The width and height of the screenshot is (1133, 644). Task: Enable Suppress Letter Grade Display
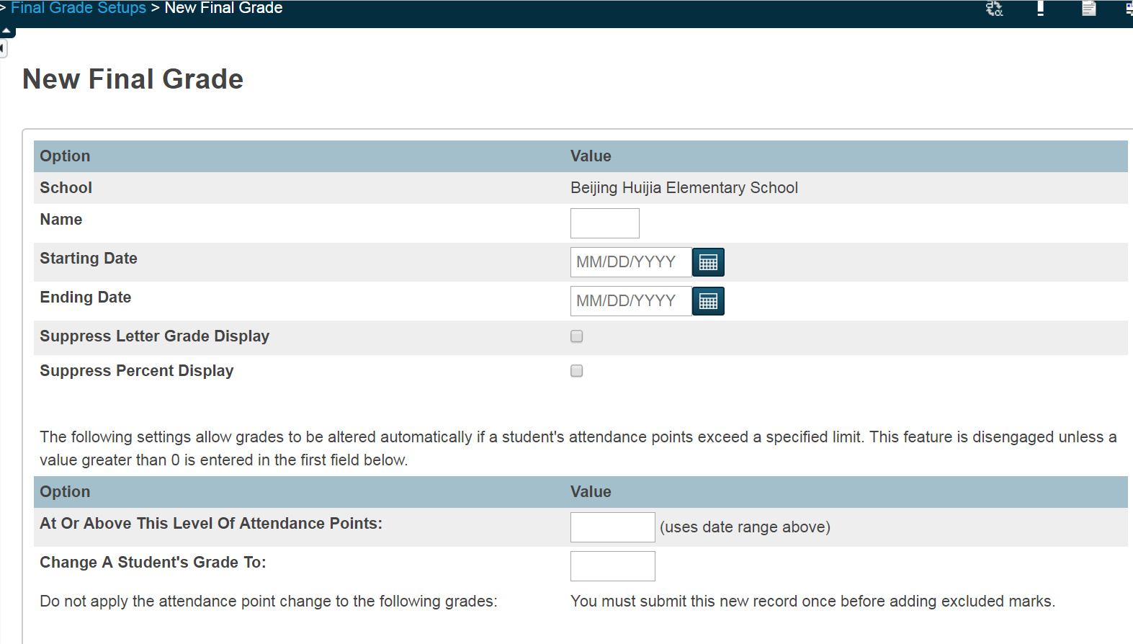[x=576, y=336]
